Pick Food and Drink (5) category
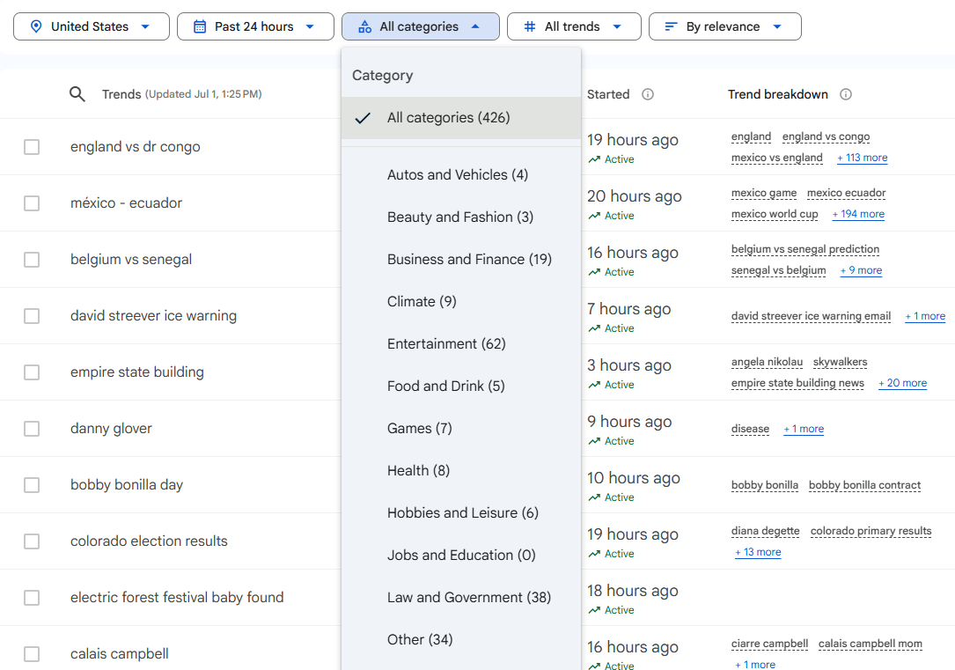This screenshot has height=670, width=955. (461, 387)
